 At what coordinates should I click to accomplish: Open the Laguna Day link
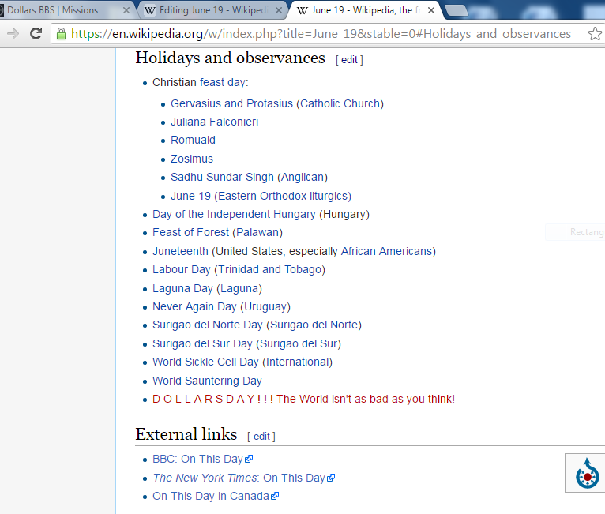pyautogui.click(x=182, y=288)
